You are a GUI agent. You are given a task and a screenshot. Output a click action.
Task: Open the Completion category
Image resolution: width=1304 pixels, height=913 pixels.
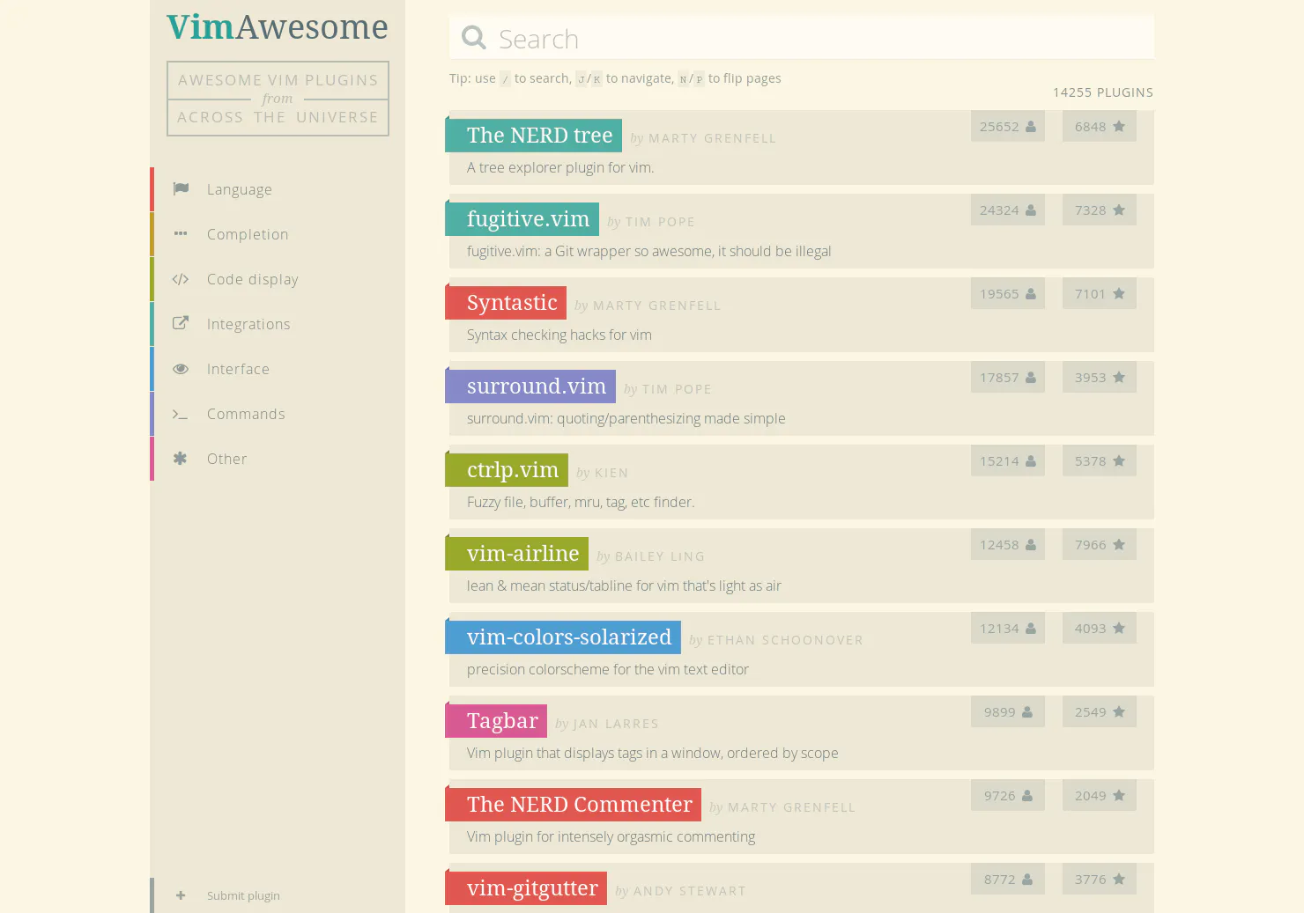tap(278, 234)
